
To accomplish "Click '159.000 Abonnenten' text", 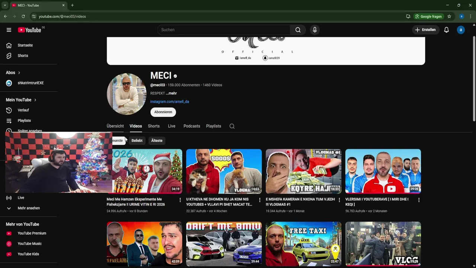I will (x=184, y=85).
